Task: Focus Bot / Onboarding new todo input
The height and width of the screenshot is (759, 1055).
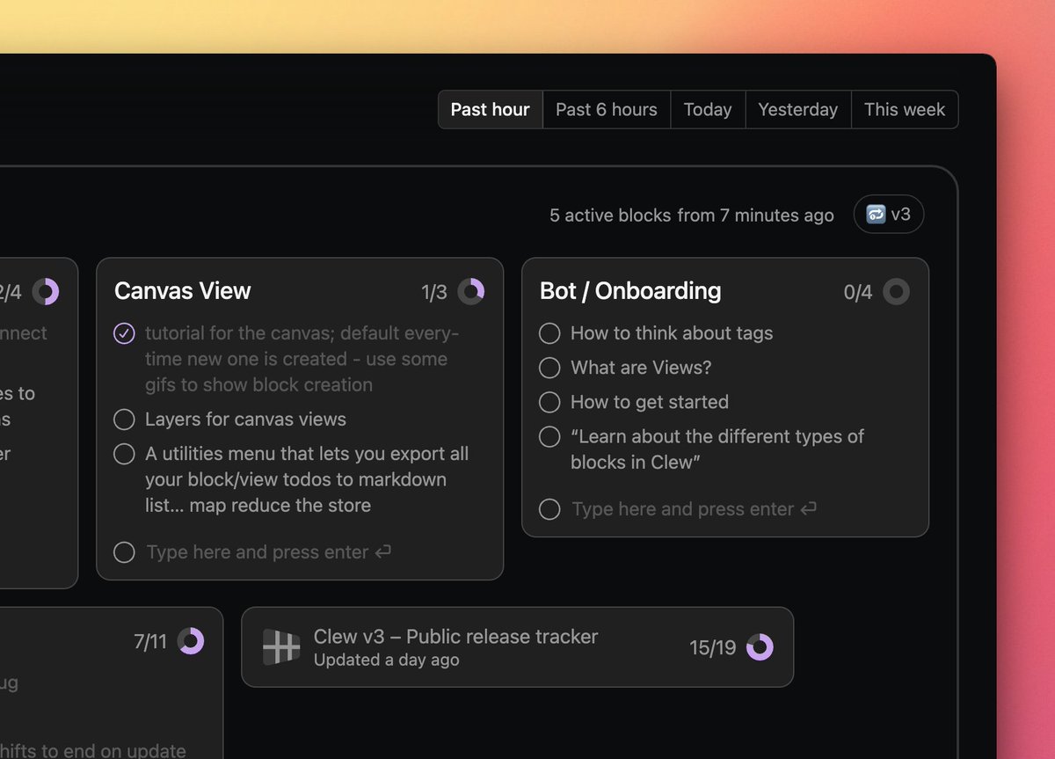Action: click(x=695, y=509)
